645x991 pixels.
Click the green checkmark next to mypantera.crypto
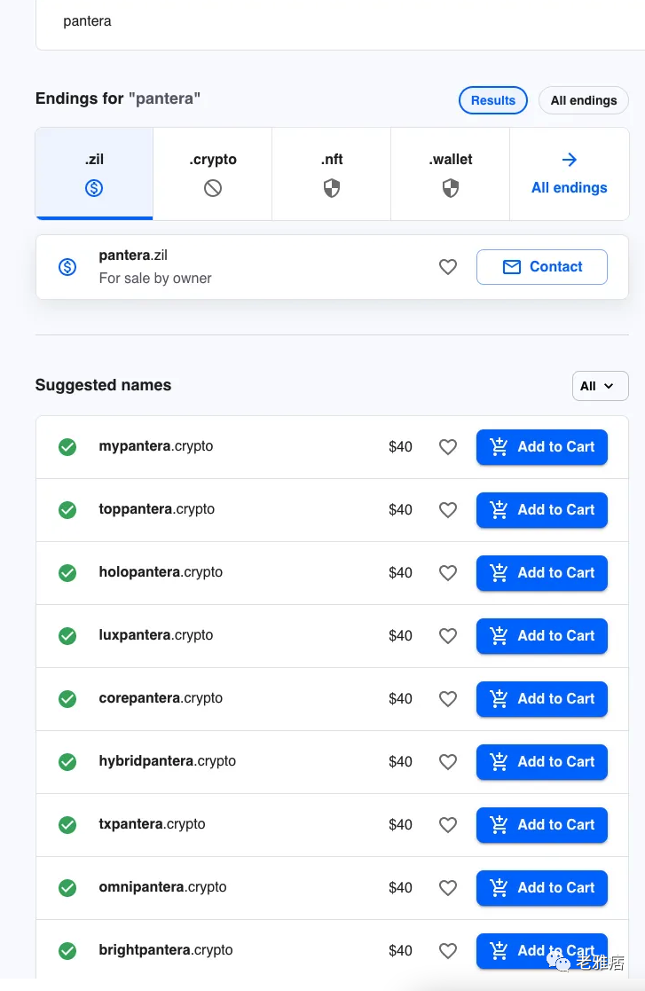tap(67, 447)
